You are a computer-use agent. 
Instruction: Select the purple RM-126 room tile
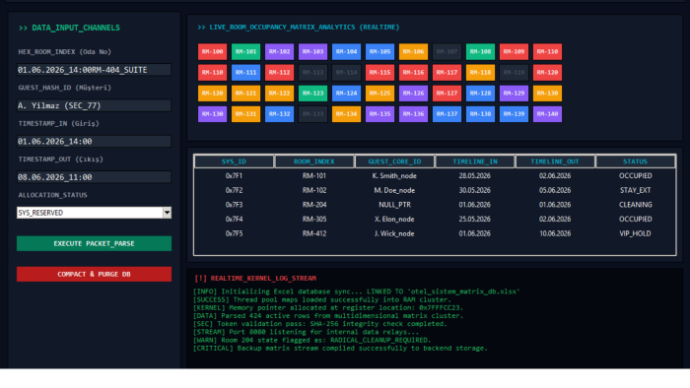(413, 94)
